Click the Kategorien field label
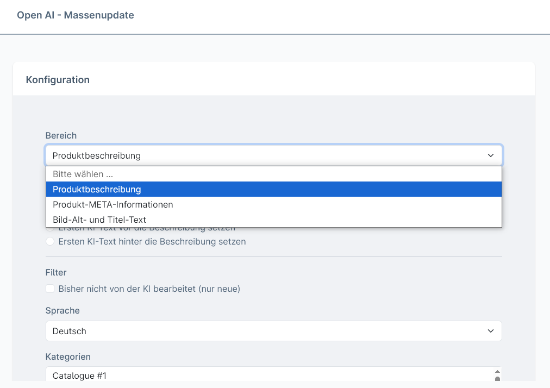550x388 pixels. point(68,356)
